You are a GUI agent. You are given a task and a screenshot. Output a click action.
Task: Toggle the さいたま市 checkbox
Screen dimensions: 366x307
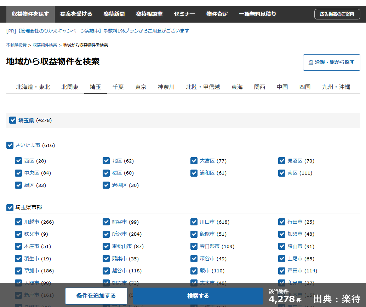pyautogui.click(x=10, y=145)
